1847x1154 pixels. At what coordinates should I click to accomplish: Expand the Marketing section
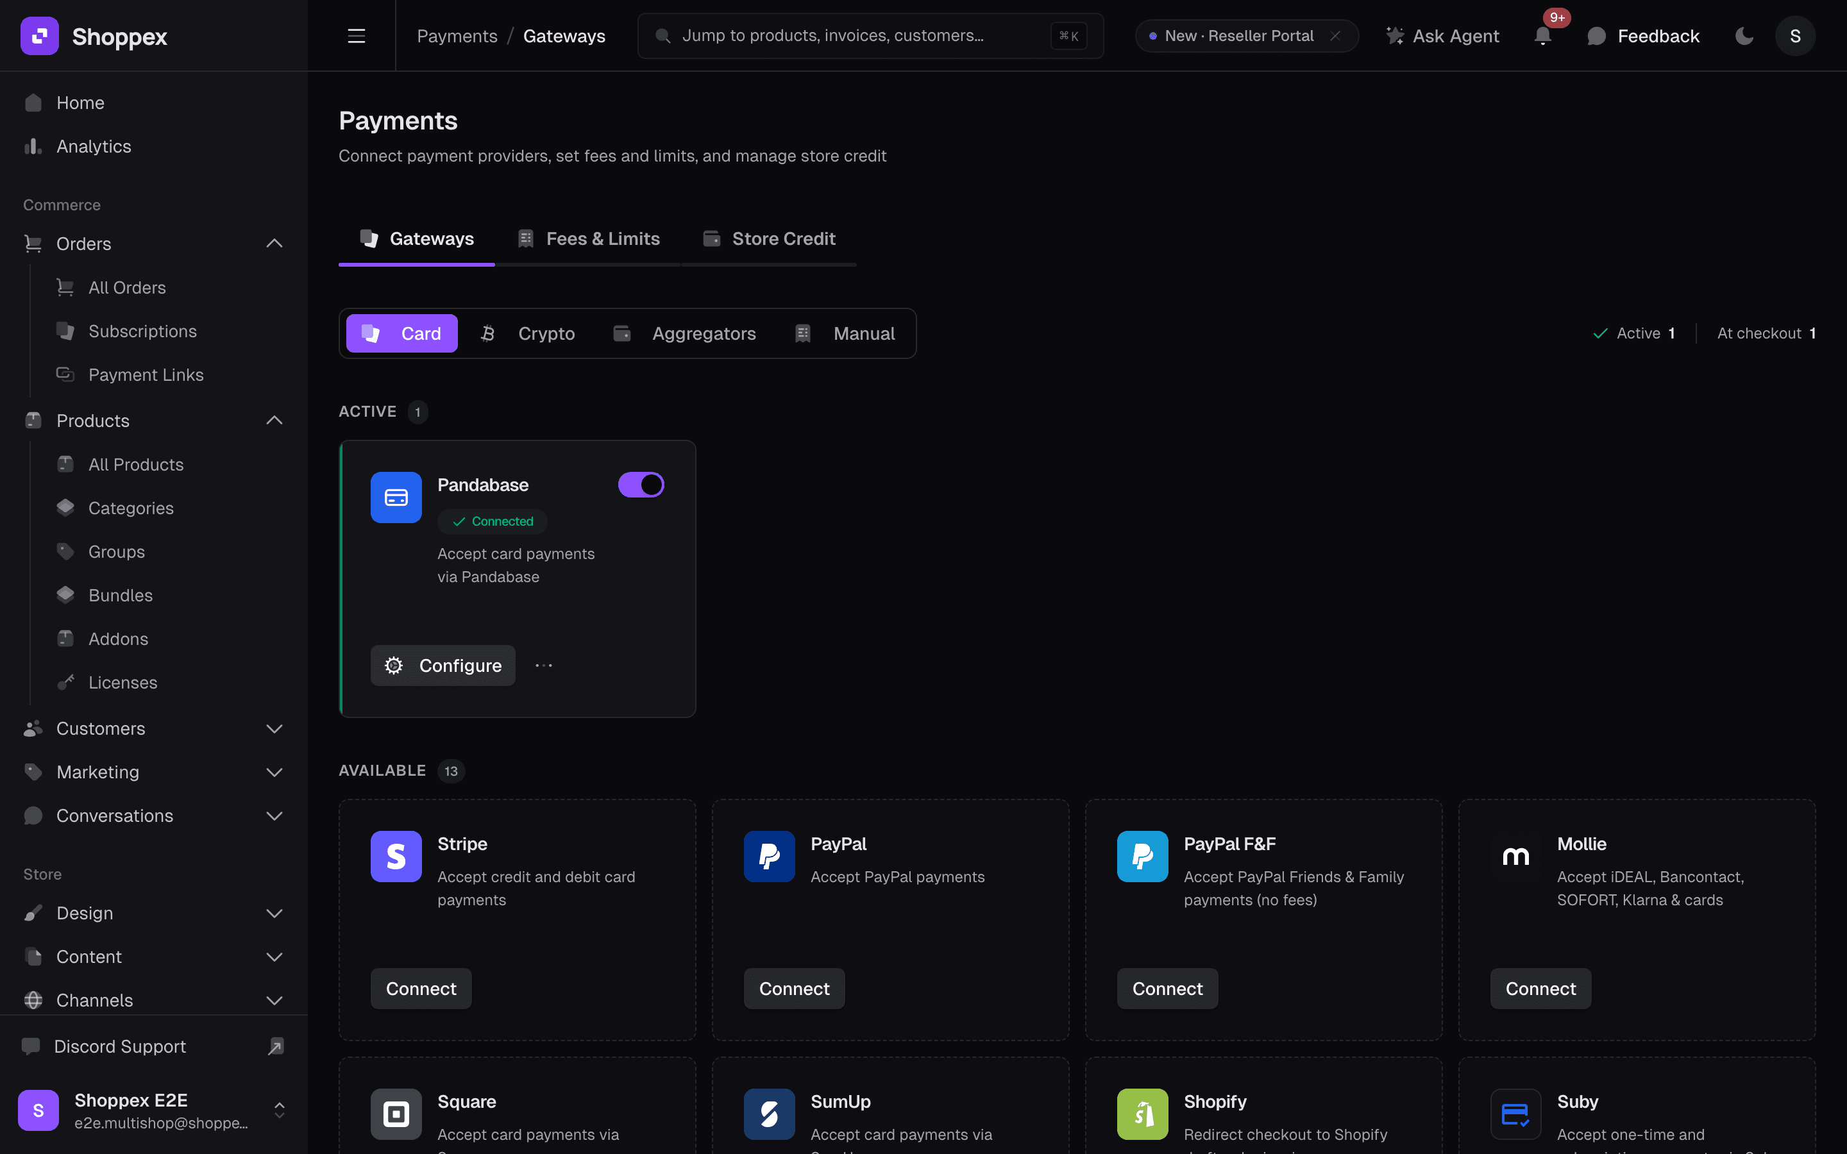point(274,773)
